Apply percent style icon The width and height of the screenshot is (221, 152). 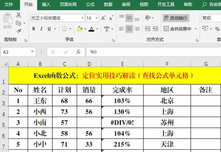pos(217,29)
